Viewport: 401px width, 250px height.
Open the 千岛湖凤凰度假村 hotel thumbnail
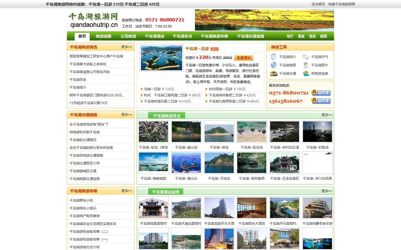click(153, 208)
